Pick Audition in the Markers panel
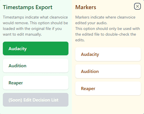Image resolution: width=144 pixels, height=114 pixels. click(108, 71)
